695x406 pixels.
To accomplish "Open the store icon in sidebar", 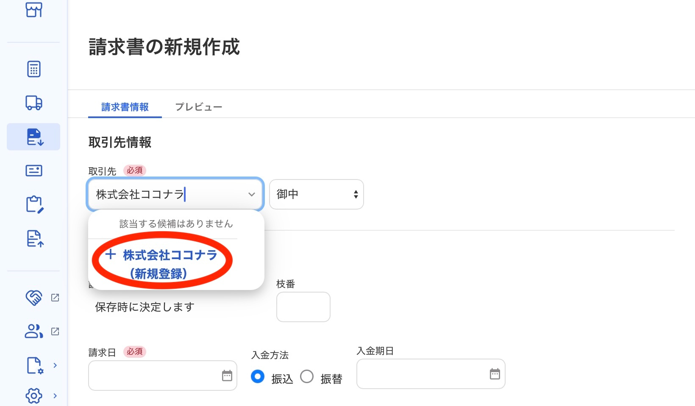I will [34, 9].
